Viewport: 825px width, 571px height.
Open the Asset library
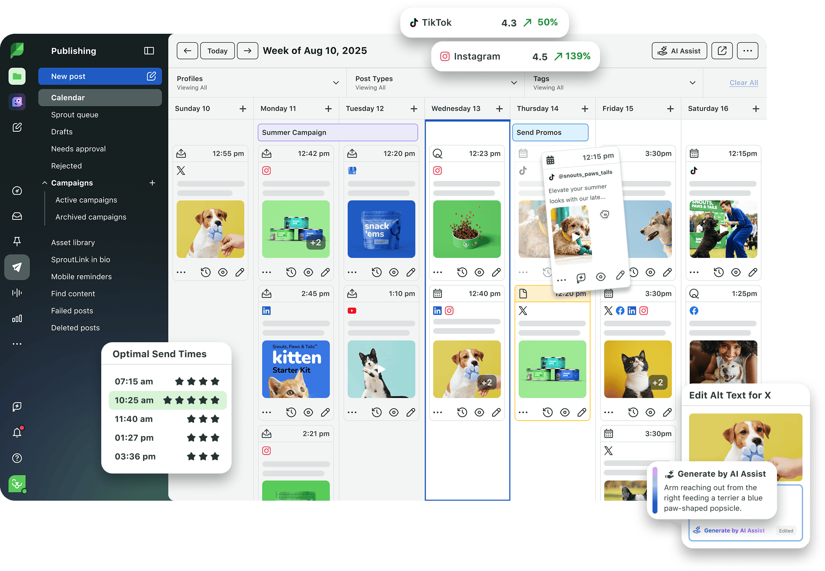(73, 242)
